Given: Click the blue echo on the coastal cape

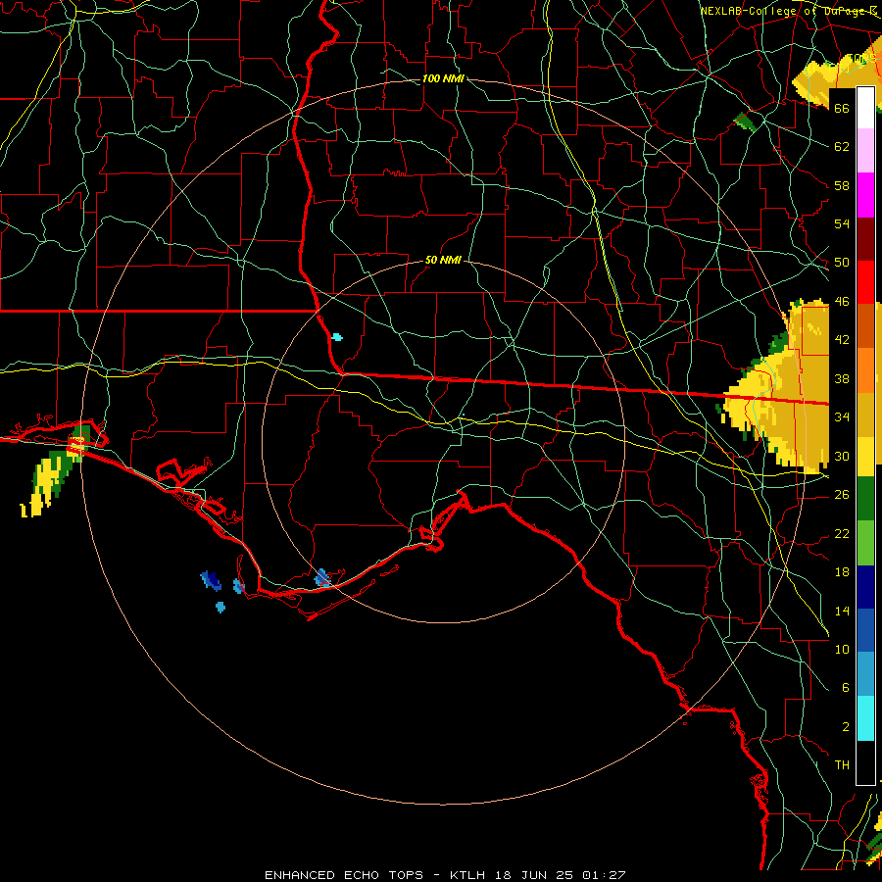Looking at the screenshot, I should (322, 578).
